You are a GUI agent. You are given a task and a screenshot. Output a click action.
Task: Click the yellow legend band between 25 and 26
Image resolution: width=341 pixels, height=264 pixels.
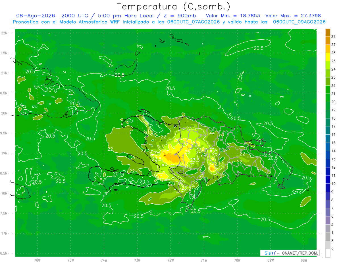328,57
